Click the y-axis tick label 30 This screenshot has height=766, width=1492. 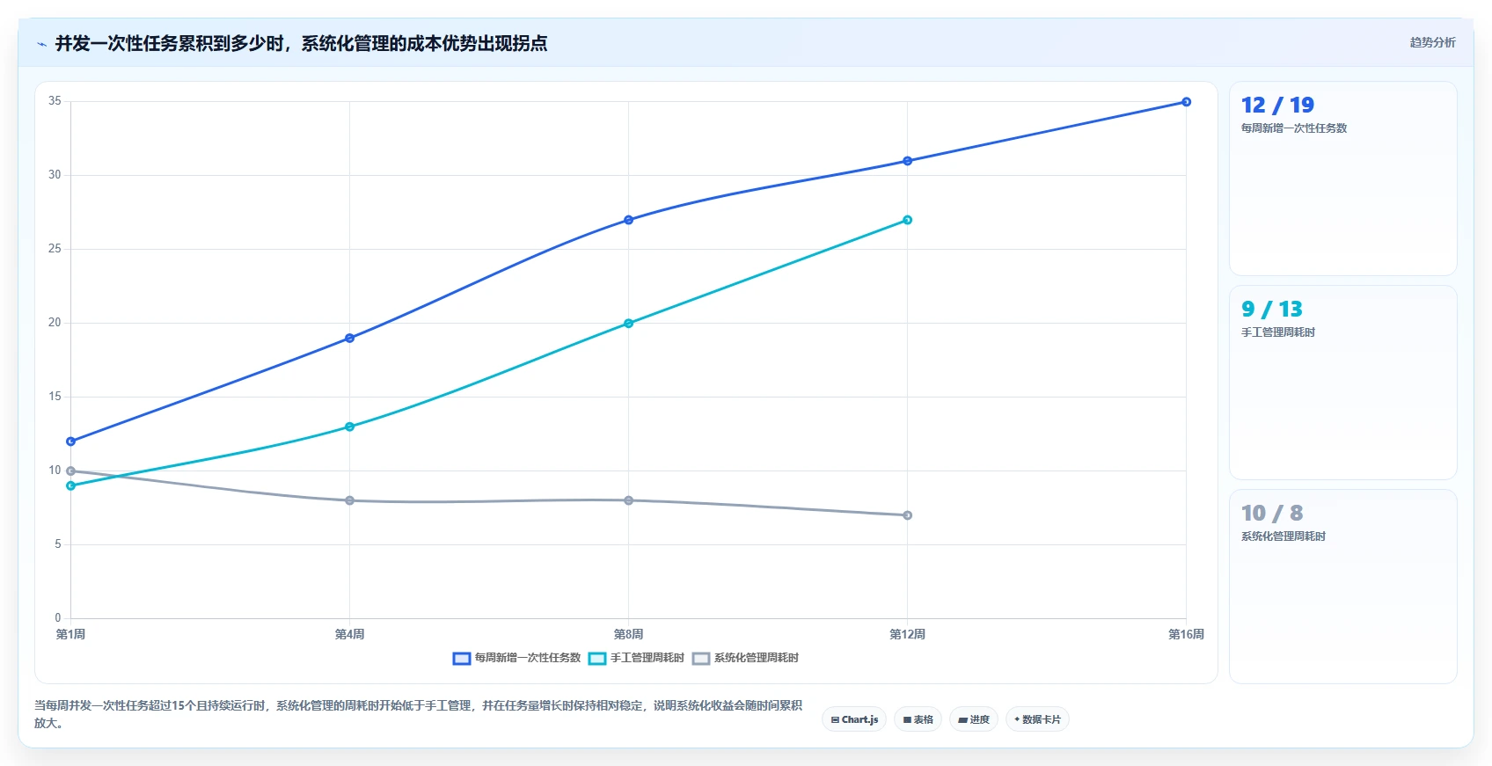click(55, 175)
